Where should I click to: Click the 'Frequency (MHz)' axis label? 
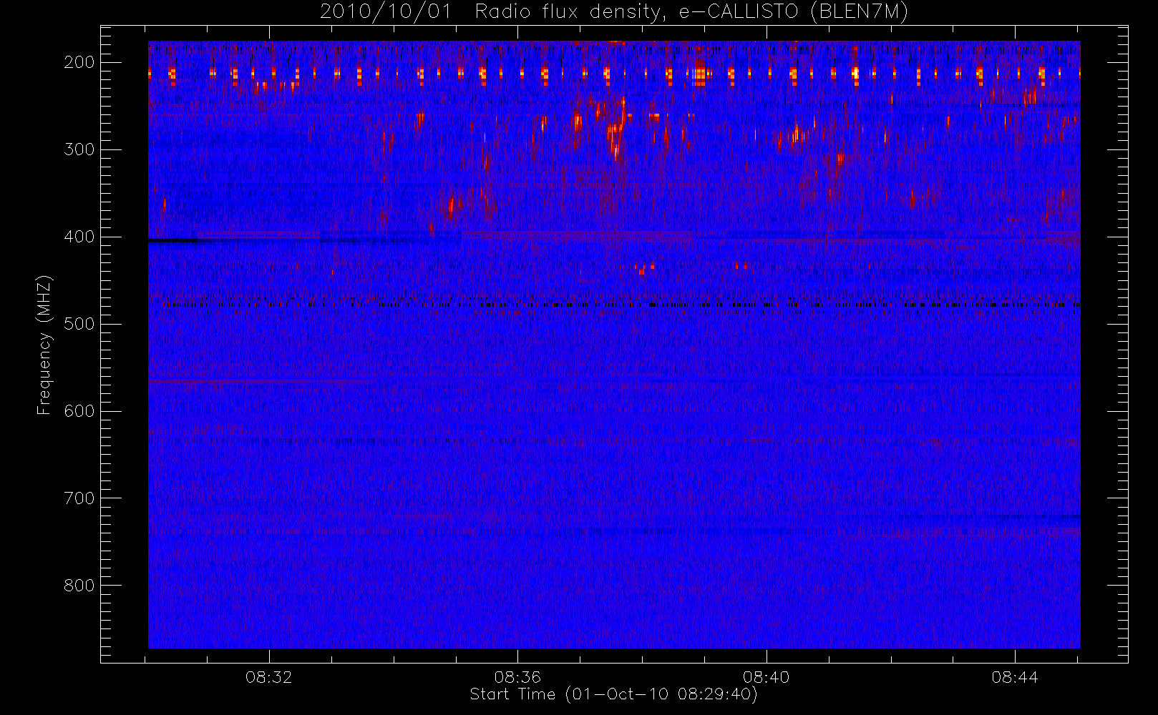tap(44, 345)
